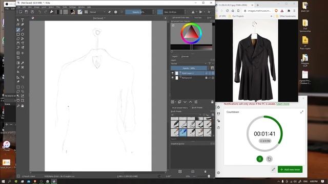The width and height of the screenshot is (328, 184).
Task: Toggle preserve alpha in brush toolbar
Action: pos(115,12)
